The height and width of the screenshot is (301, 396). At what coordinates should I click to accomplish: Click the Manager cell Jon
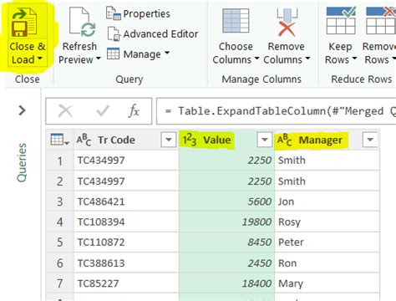[x=327, y=202]
